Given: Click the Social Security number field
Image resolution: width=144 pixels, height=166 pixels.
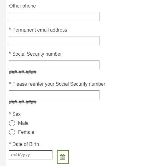Looking at the screenshot, I should click(x=54, y=65).
